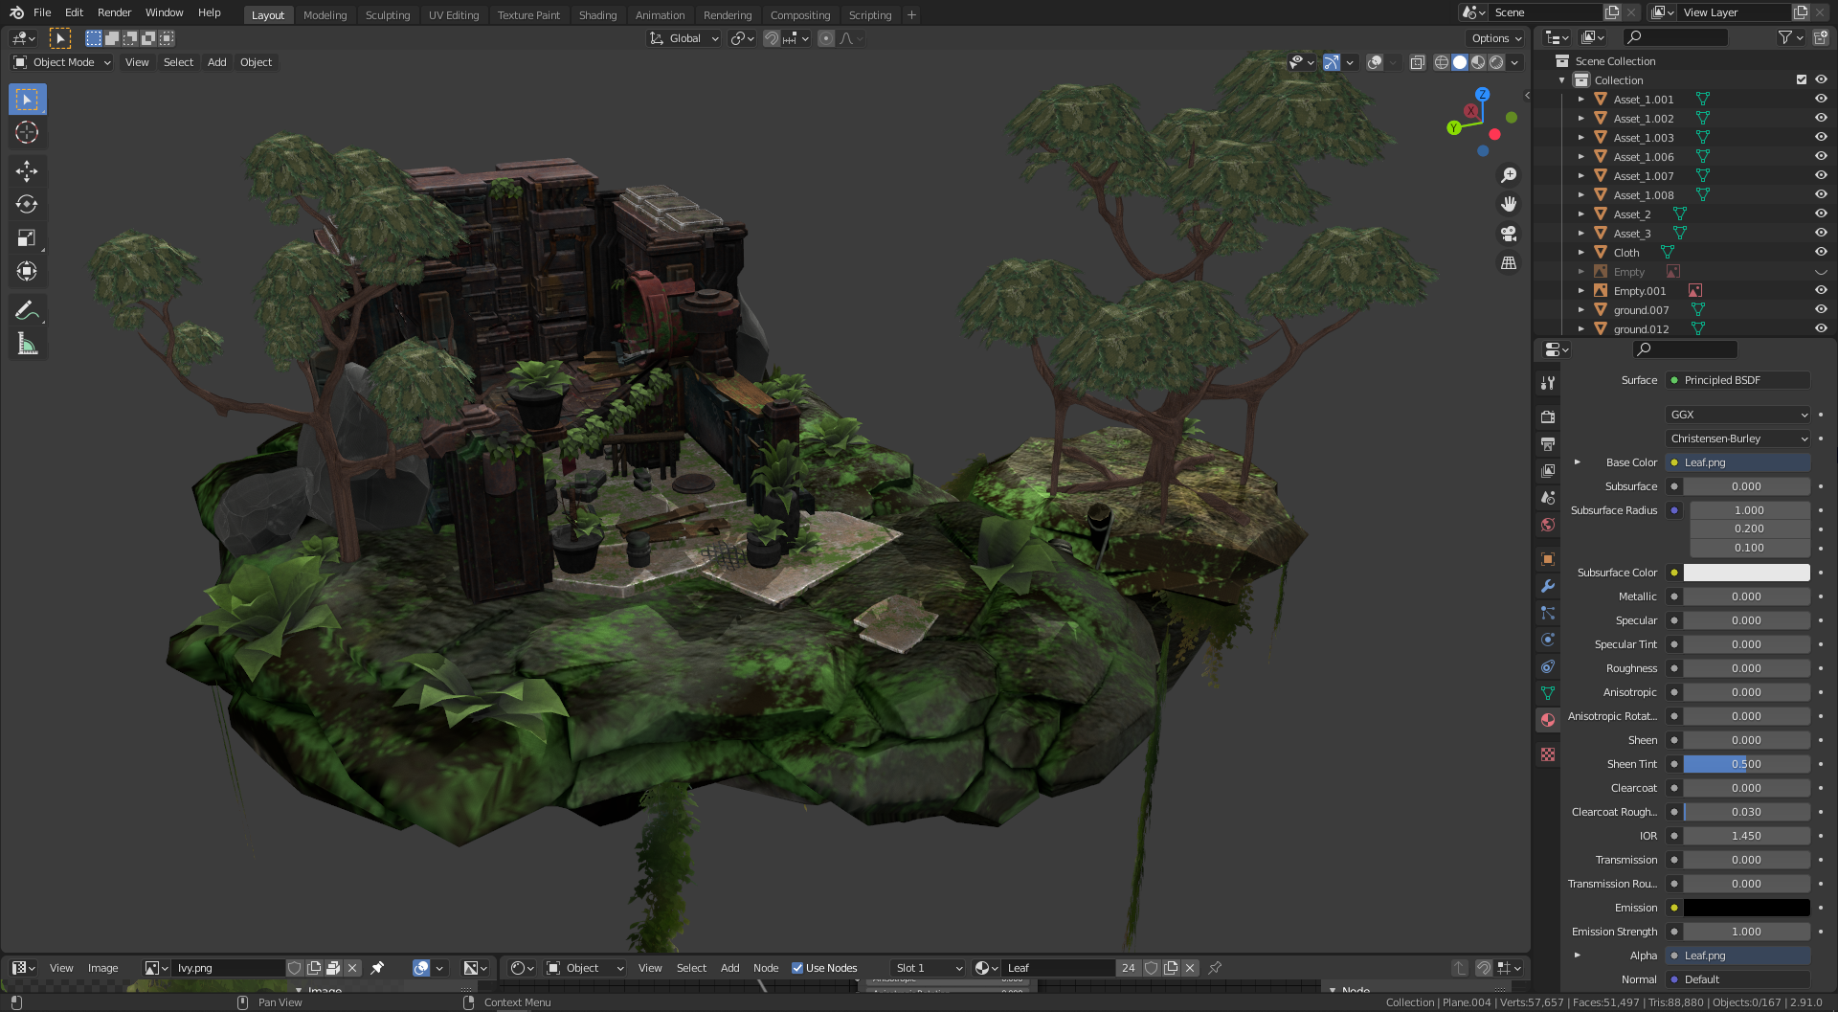1838x1012 pixels.
Task: Open the Transform Orientation Global dropdown
Action: tap(684, 38)
